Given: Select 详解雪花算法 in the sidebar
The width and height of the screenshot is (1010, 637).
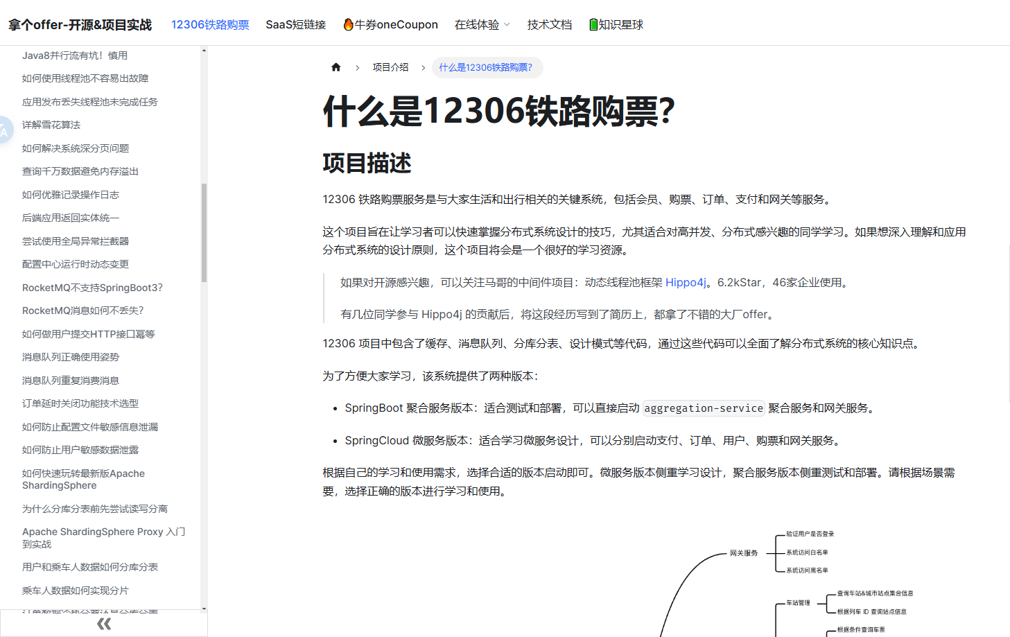Looking at the screenshot, I should [x=51, y=125].
